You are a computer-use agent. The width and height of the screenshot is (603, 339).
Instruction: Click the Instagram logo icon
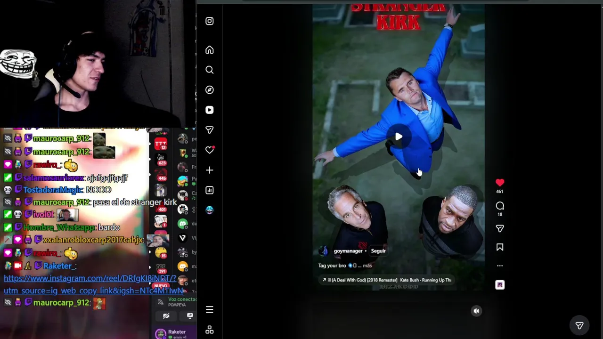tap(210, 21)
